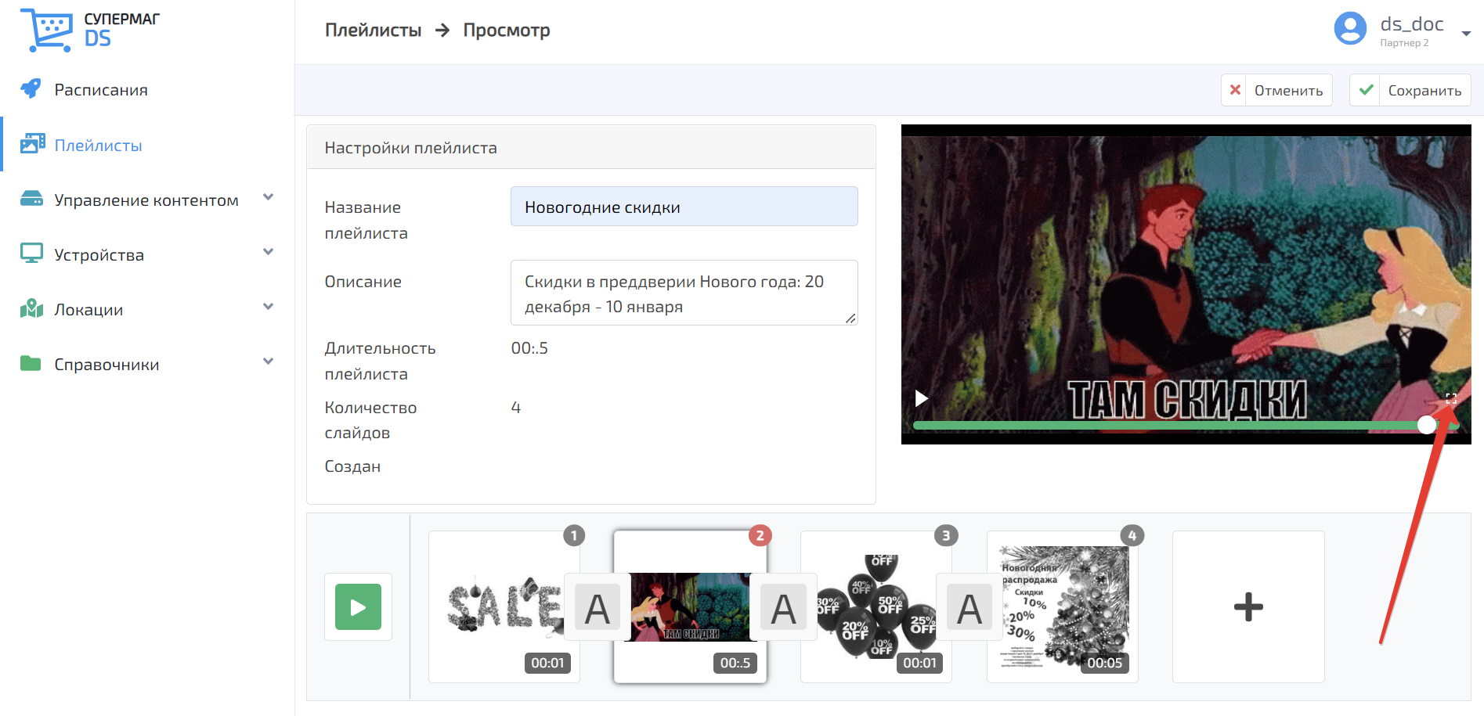Click the Сохранить button
The image size is (1484, 716).
point(1410,90)
